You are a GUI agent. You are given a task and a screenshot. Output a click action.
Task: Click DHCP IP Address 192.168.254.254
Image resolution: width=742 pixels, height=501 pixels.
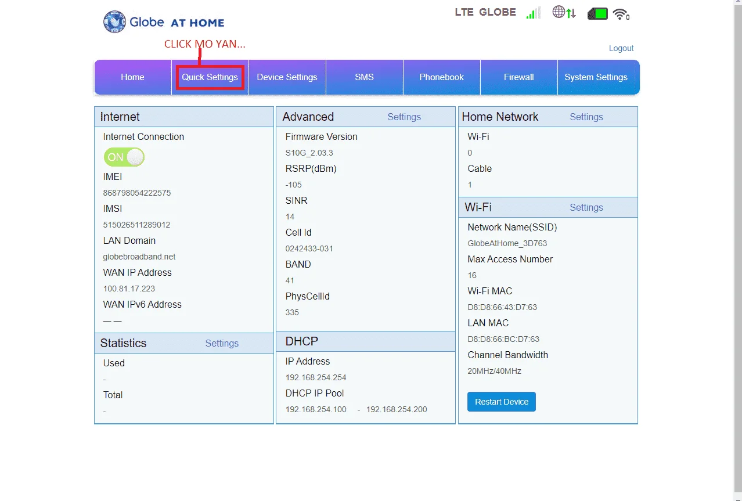316,377
